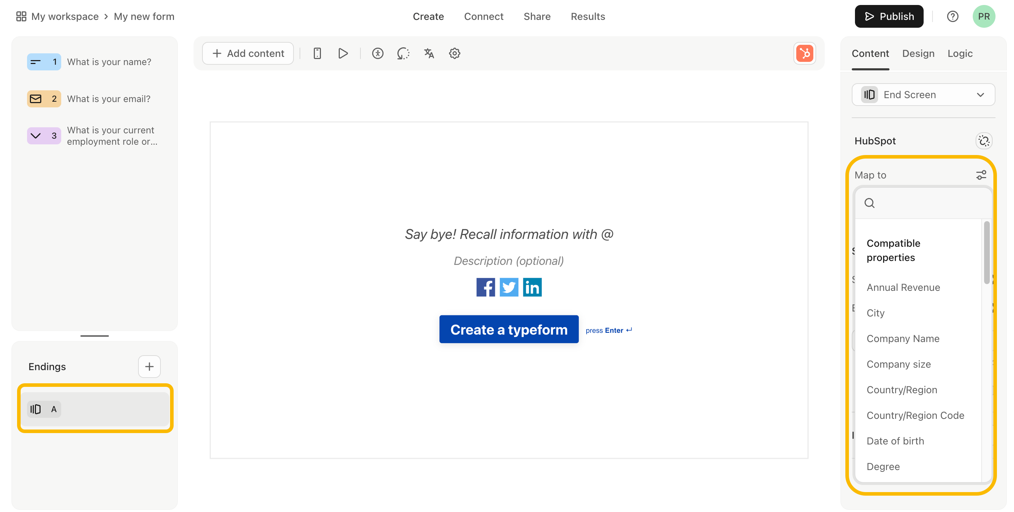The image size is (1014, 512).
Task: Select ending A in Endings list
Action: pos(95,409)
